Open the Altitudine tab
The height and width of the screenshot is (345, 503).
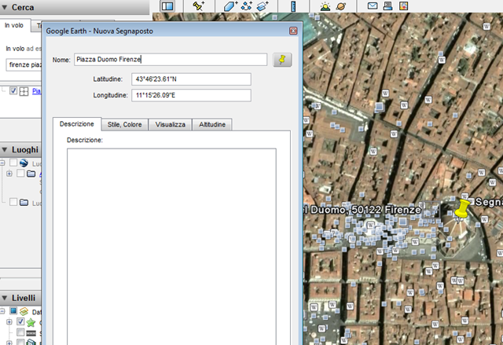212,124
